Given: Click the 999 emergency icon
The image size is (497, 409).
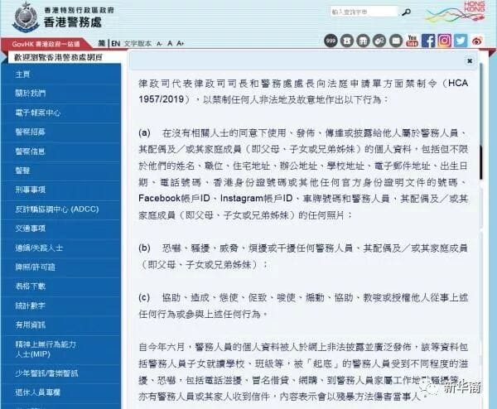Looking at the screenshot, I should (331, 41).
